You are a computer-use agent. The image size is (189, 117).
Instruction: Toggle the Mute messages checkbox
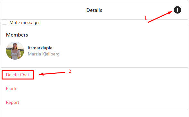point(4,22)
